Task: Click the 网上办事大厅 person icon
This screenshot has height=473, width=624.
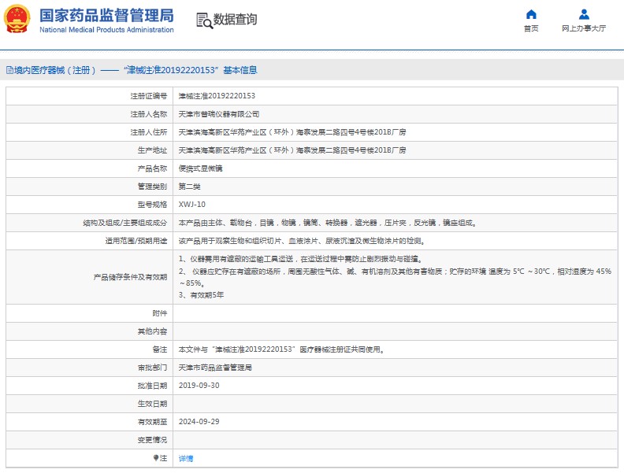Action: [x=584, y=14]
